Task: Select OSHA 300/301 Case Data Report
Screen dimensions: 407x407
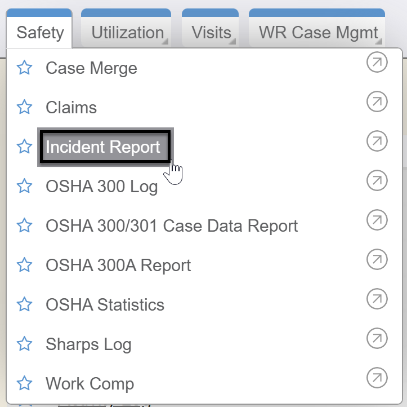Action: [x=172, y=226]
